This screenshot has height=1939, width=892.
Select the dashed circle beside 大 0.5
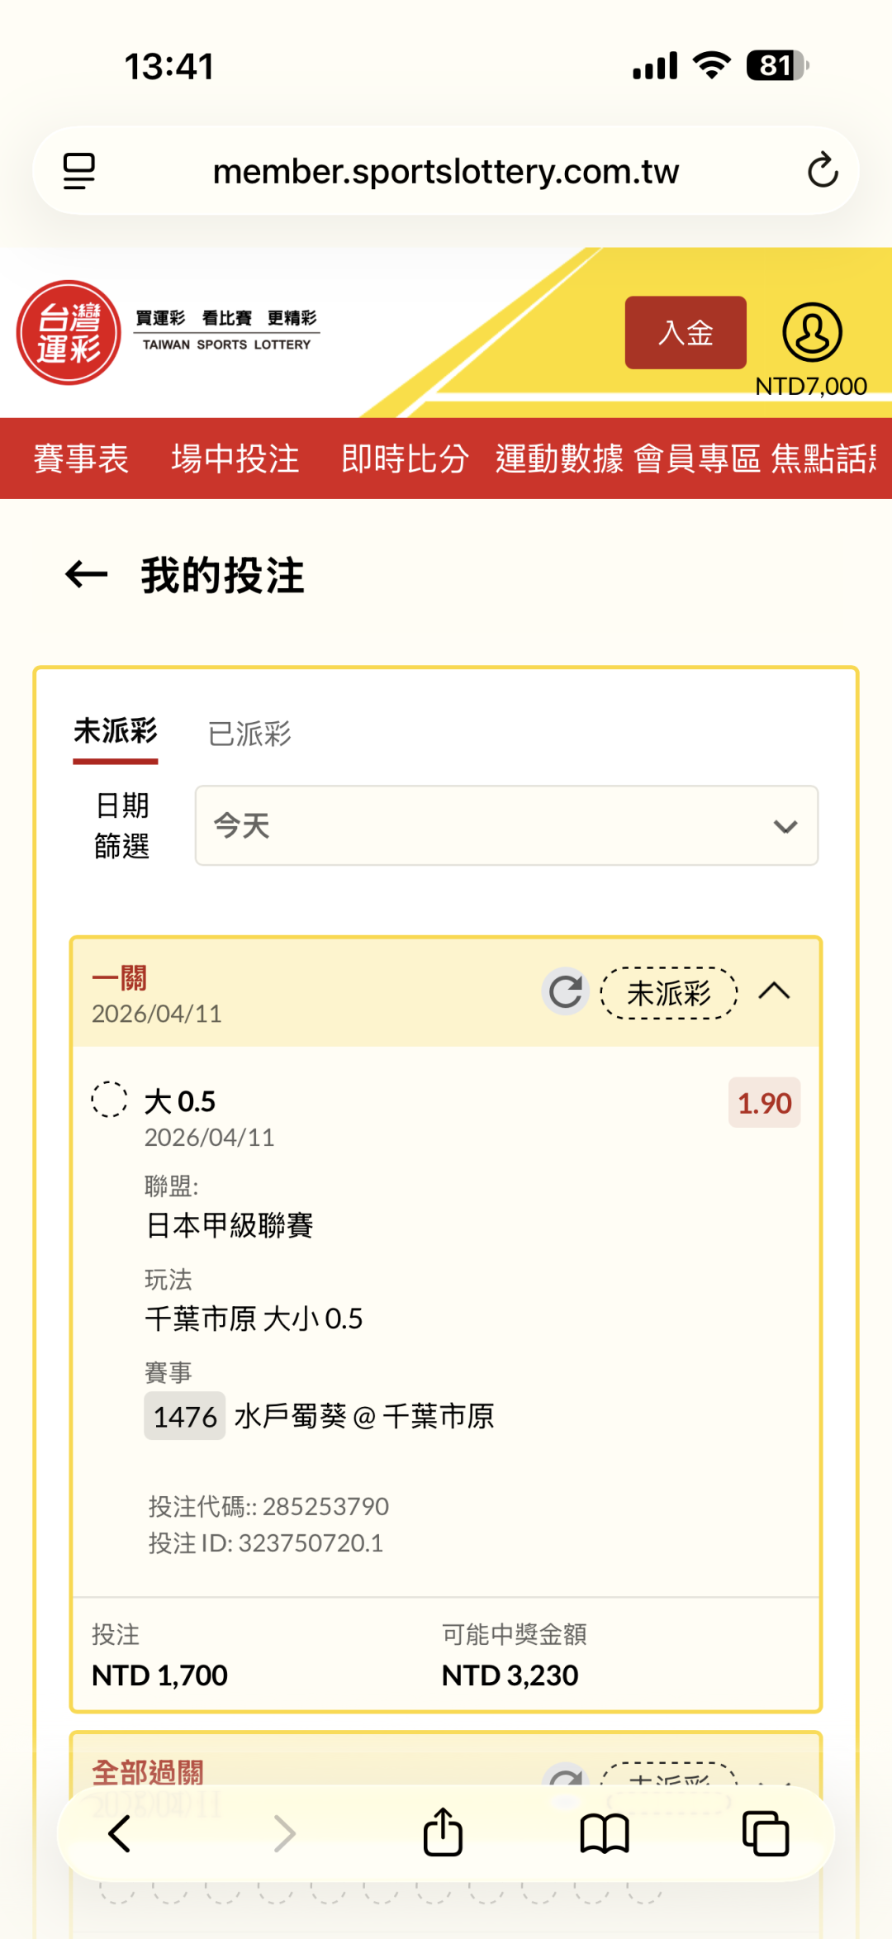(x=109, y=1100)
